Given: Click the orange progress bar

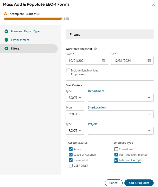Looking at the screenshot, I should coord(33,19).
